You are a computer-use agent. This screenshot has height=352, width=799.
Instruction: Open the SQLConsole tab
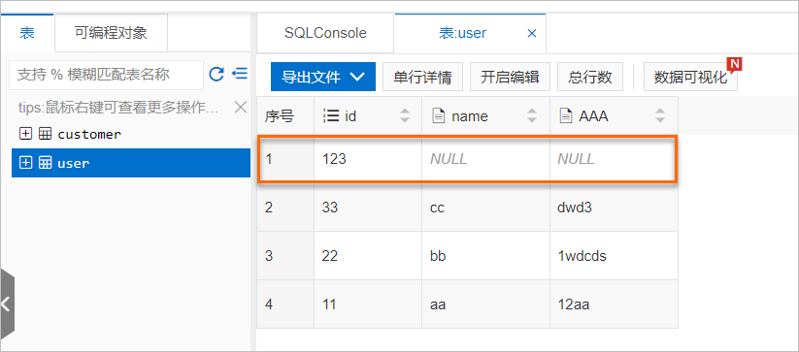point(325,33)
